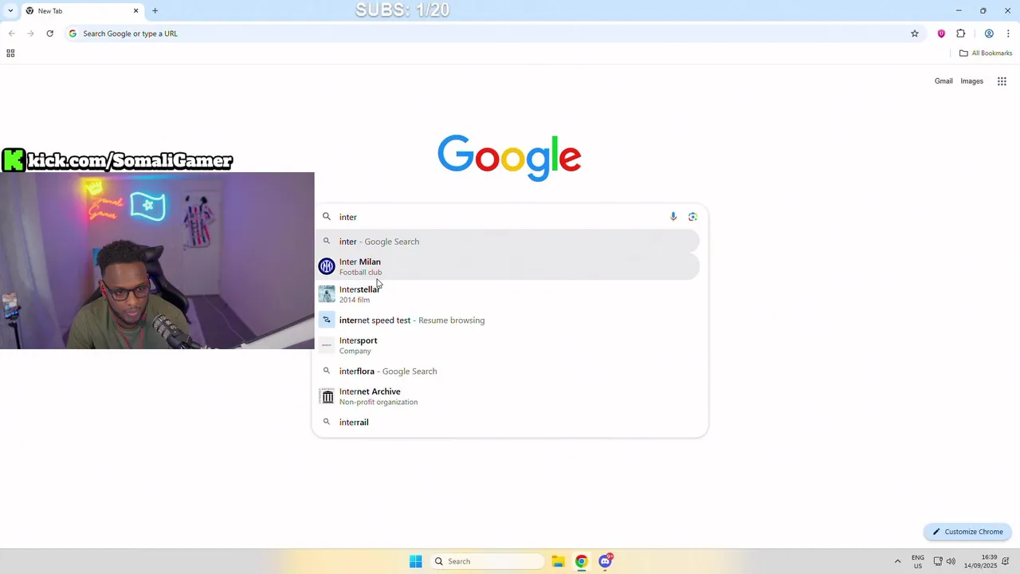The height and width of the screenshot is (574, 1020).
Task: Bookmark this tab with the star icon
Action: pyautogui.click(x=915, y=33)
